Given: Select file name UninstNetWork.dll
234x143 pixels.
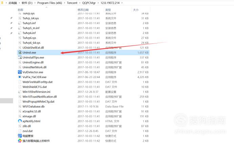Looking at the screenshot, I should coord(34,67).
